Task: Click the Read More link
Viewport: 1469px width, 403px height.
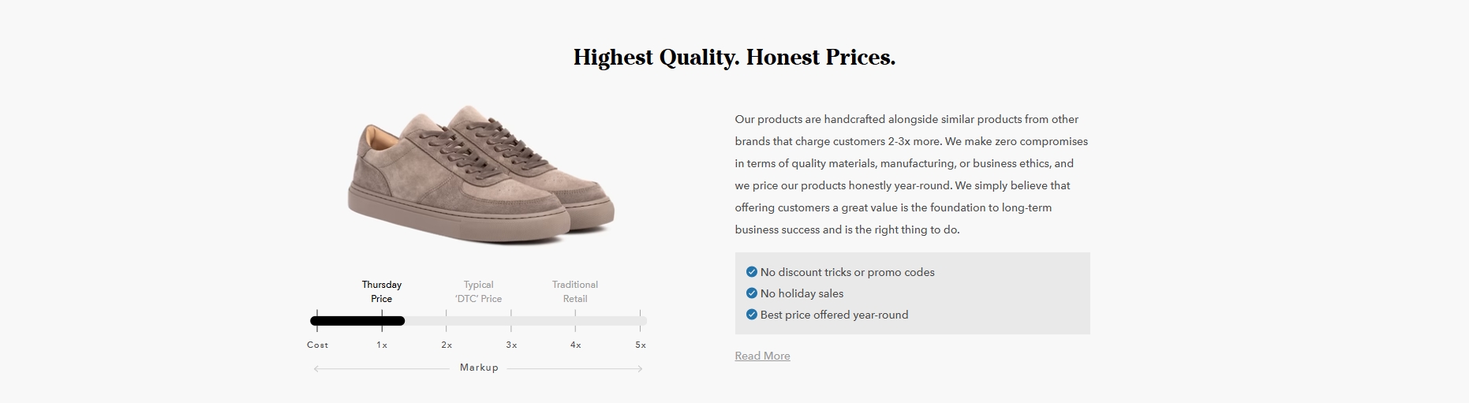Action: (x=762, y=356)
